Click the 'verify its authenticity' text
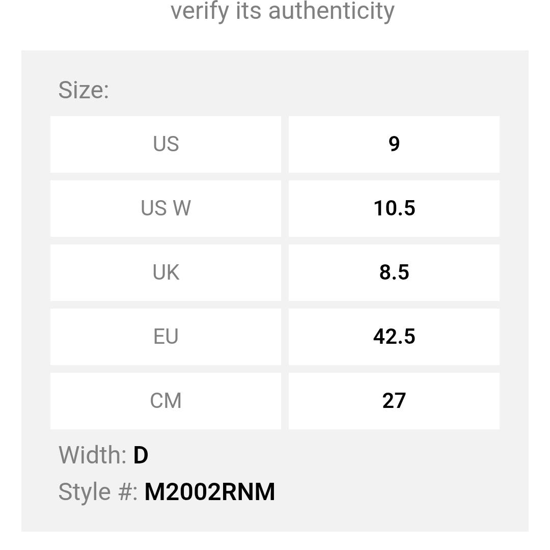 click(x=282, y=11)
